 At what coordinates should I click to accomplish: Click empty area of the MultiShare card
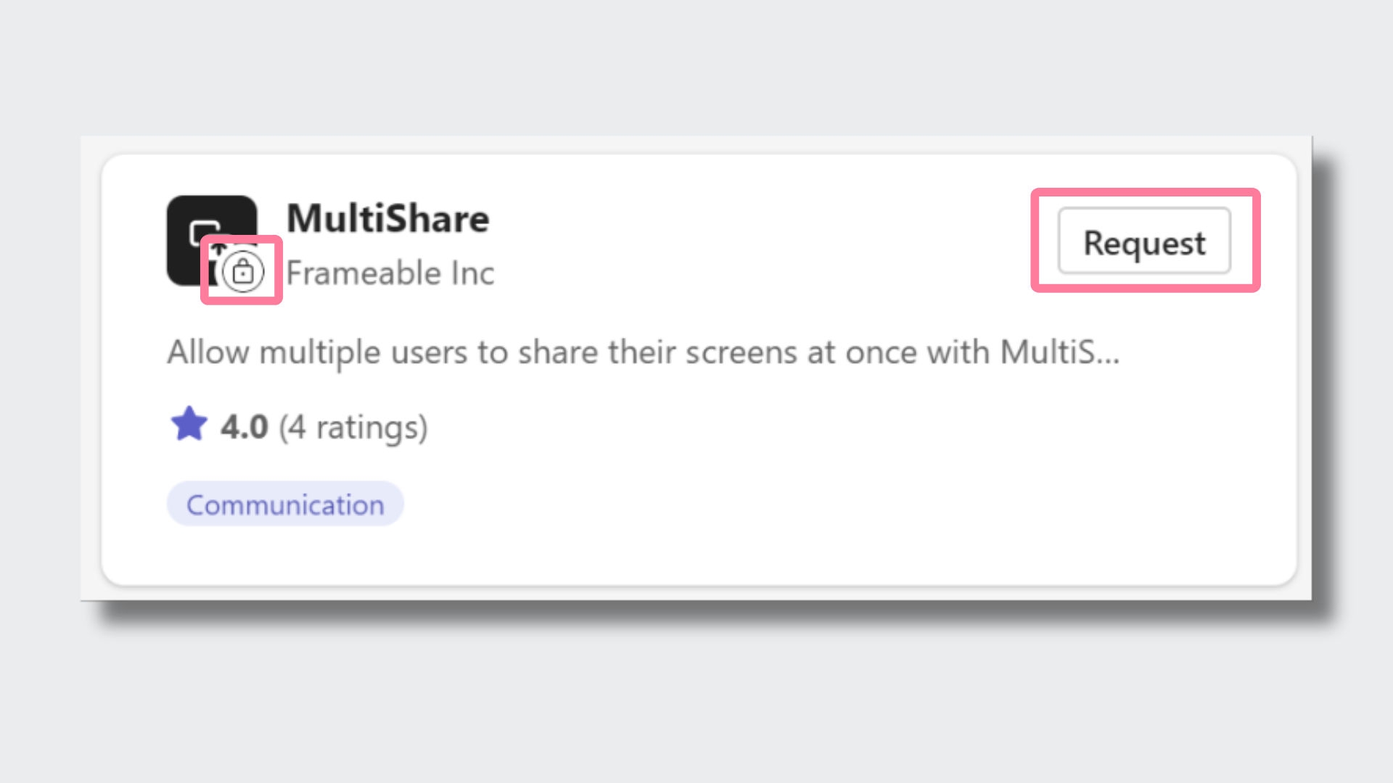pos(798,493)
